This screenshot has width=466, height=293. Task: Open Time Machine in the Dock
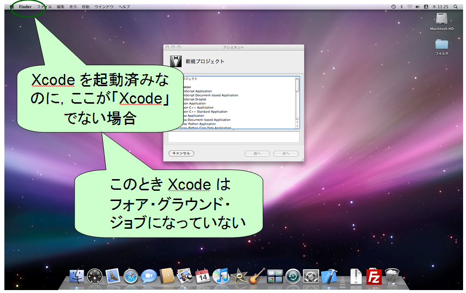293,276
